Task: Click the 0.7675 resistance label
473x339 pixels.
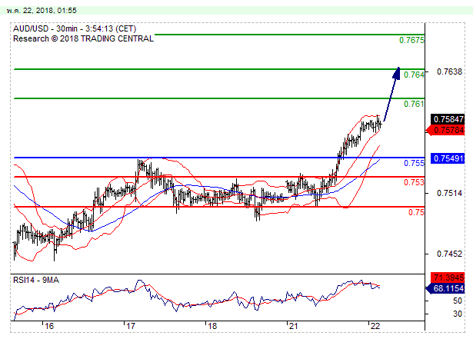Action: pyautogui.click(x=411, y=40)
